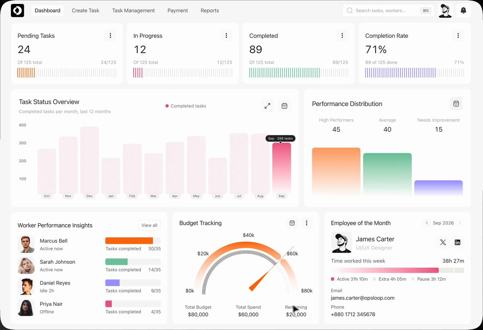Click the Needs Improvement purple bar
This screenshot has height=330, width=483.
(438, 188)
